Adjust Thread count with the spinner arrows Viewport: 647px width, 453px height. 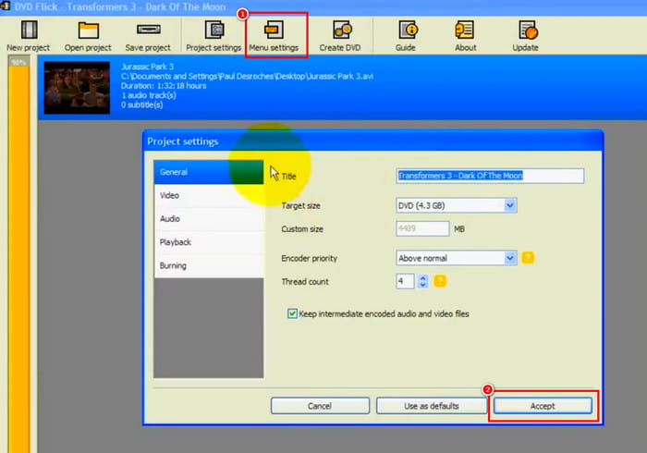tap(422, 281)
